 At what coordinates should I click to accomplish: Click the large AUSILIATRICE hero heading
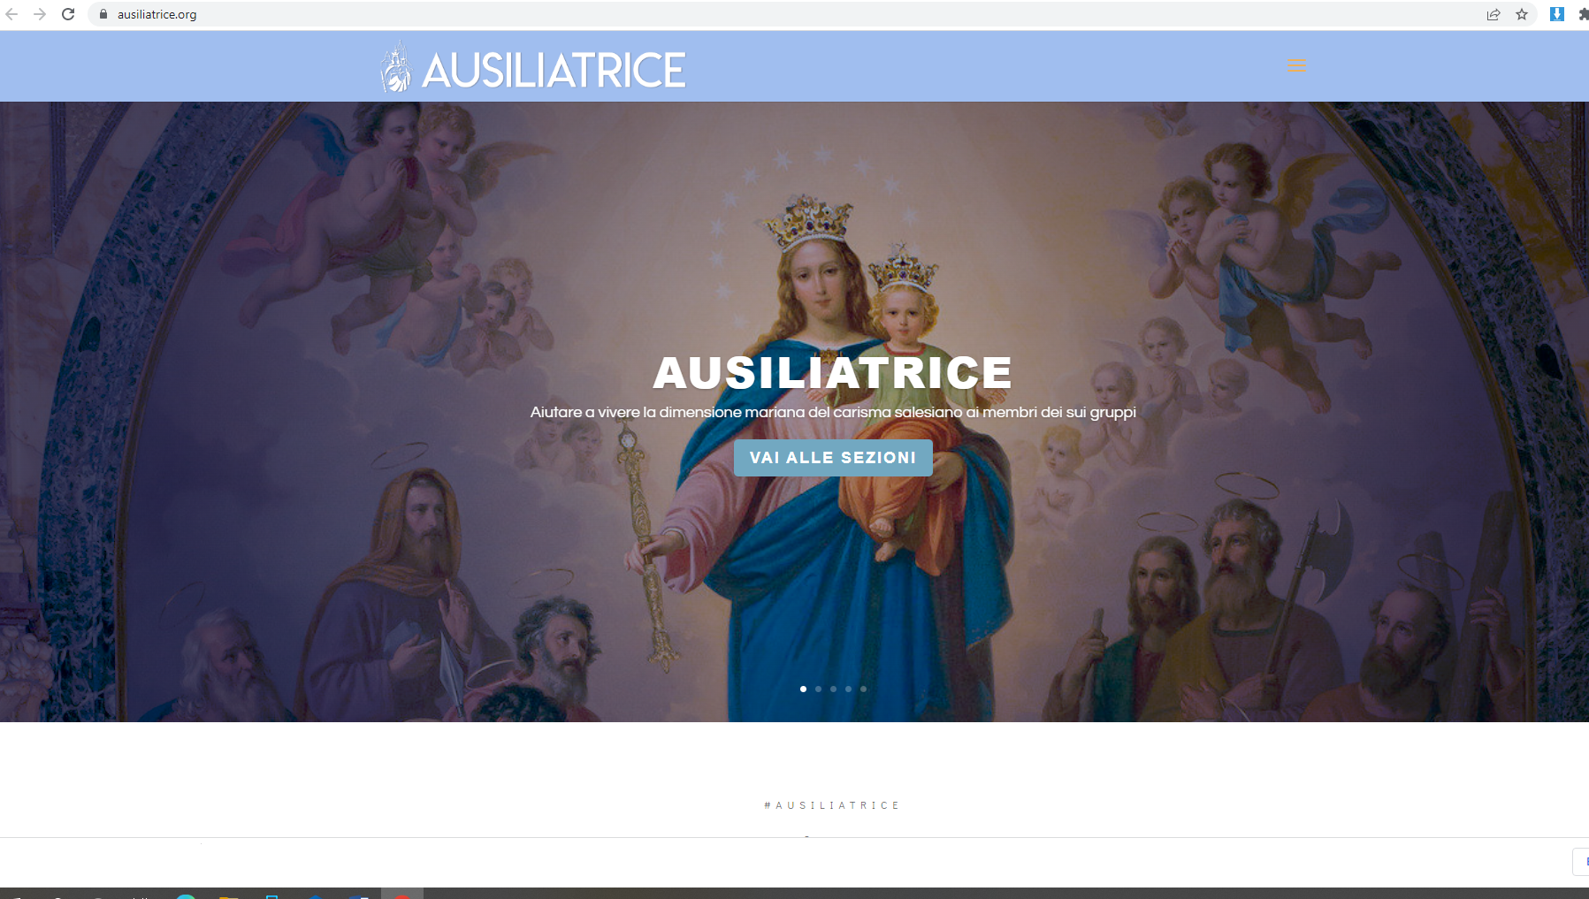pos(832,373)
